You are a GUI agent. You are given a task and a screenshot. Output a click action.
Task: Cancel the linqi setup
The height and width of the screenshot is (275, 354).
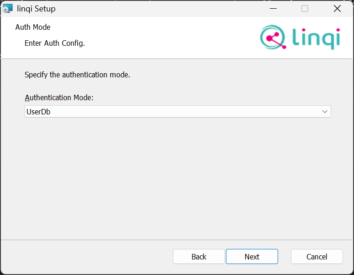click(x=317, y=257)
